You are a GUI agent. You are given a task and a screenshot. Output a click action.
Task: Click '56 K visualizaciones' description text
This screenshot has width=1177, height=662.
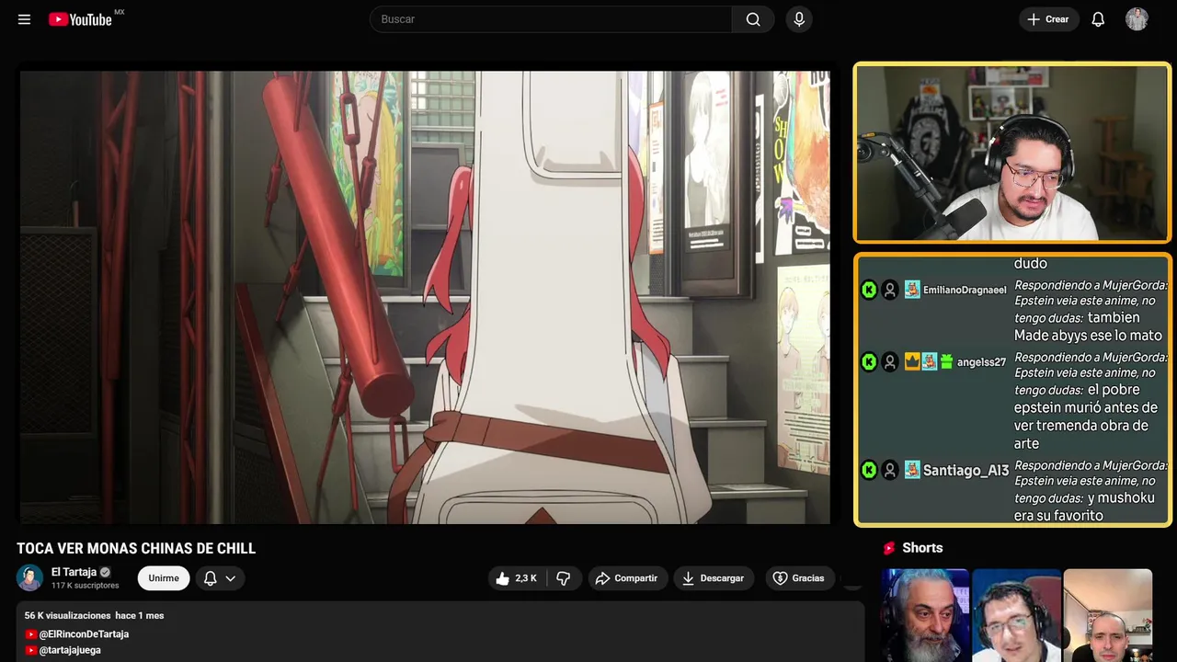[67, 615]
